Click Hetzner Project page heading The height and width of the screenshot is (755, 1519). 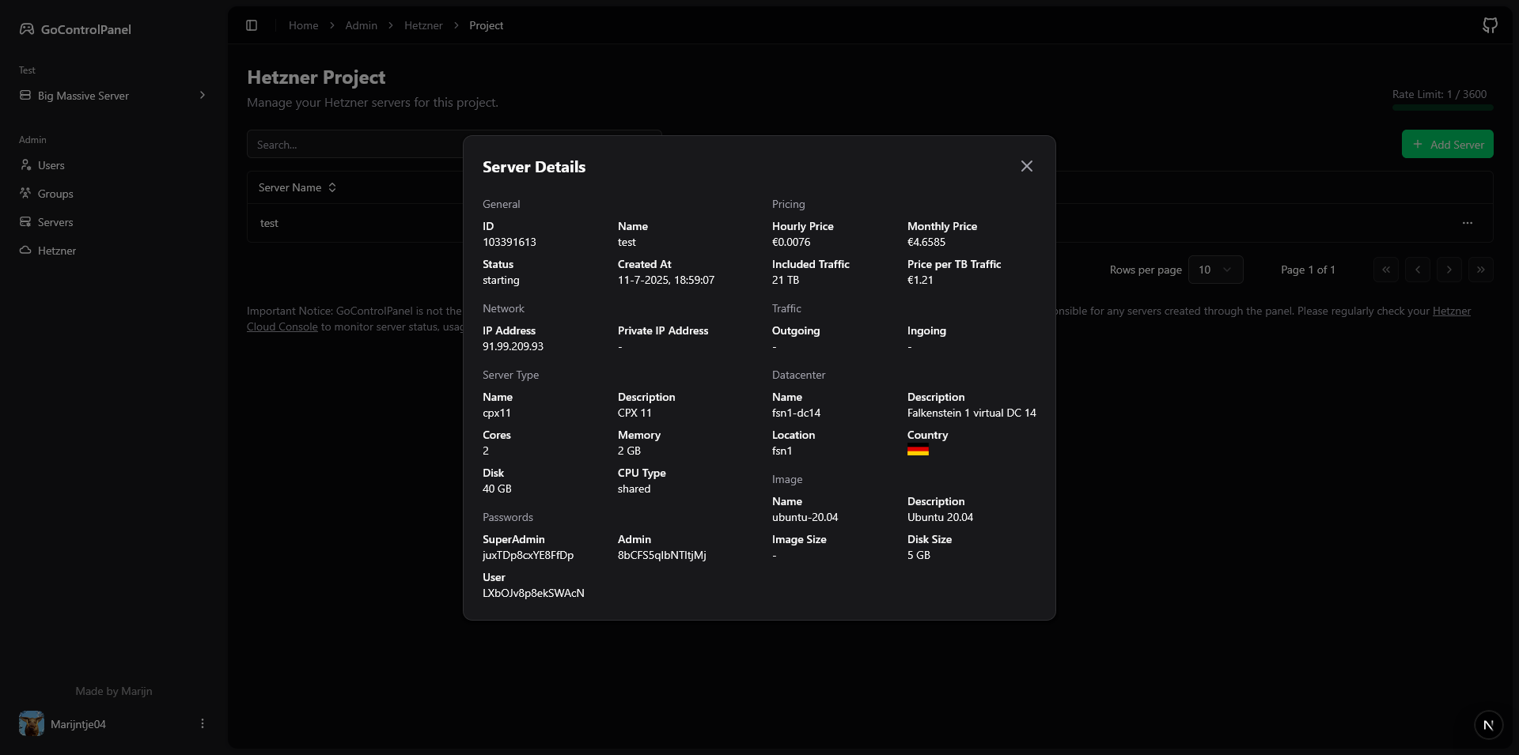[316, 77]
